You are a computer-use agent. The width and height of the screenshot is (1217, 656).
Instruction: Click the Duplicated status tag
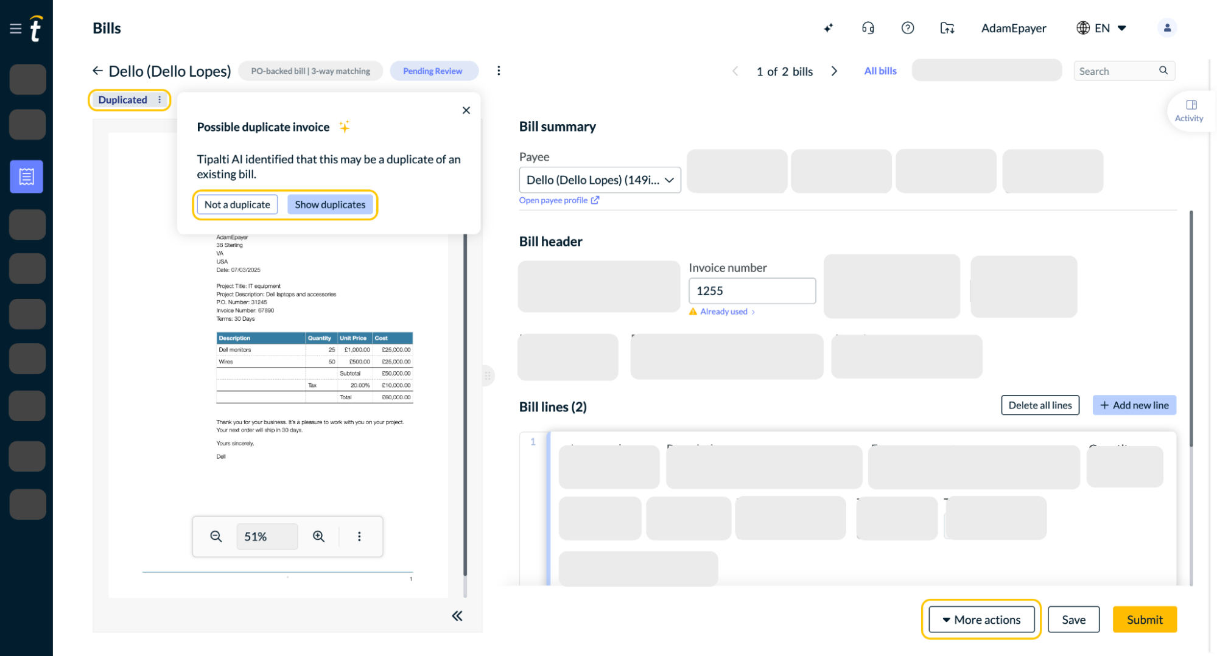[123, 100]
